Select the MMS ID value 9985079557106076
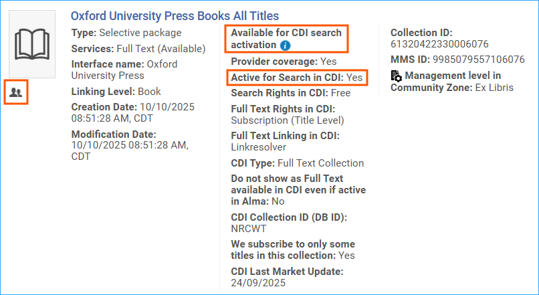 [479, 60]
